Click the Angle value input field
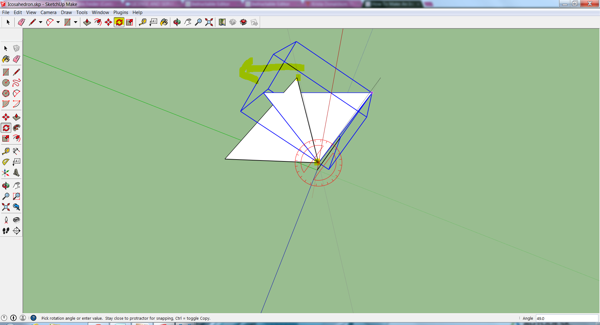The width and height of the screenshot is (600, 325). coord(567,318)
